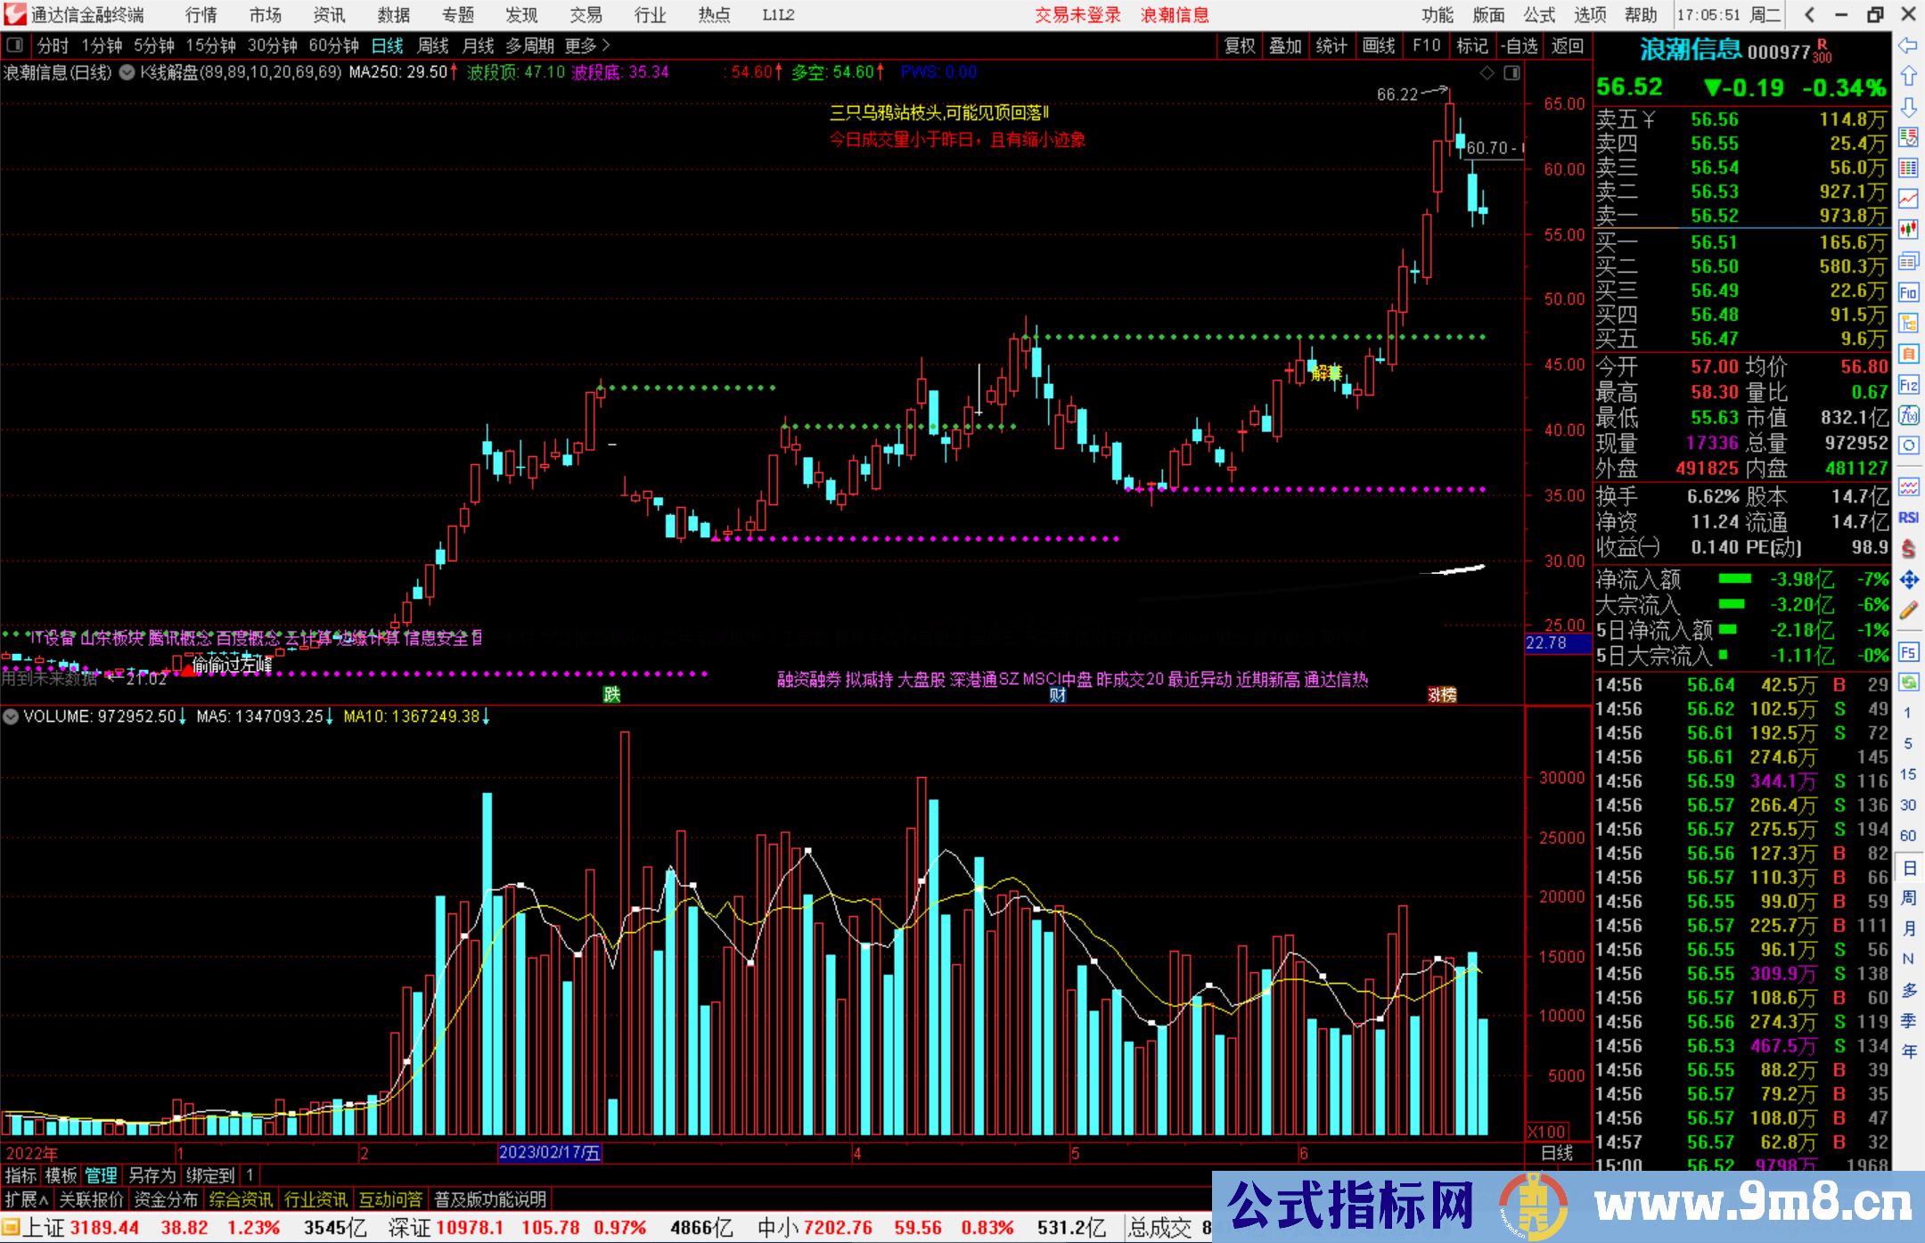Viewport: 1925px width, 1243px height.
Task: Click the 交易未登录 link
Action: 1077,15
